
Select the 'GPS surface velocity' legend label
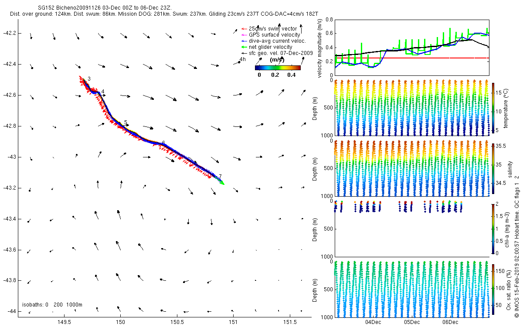tap(274, 35)
